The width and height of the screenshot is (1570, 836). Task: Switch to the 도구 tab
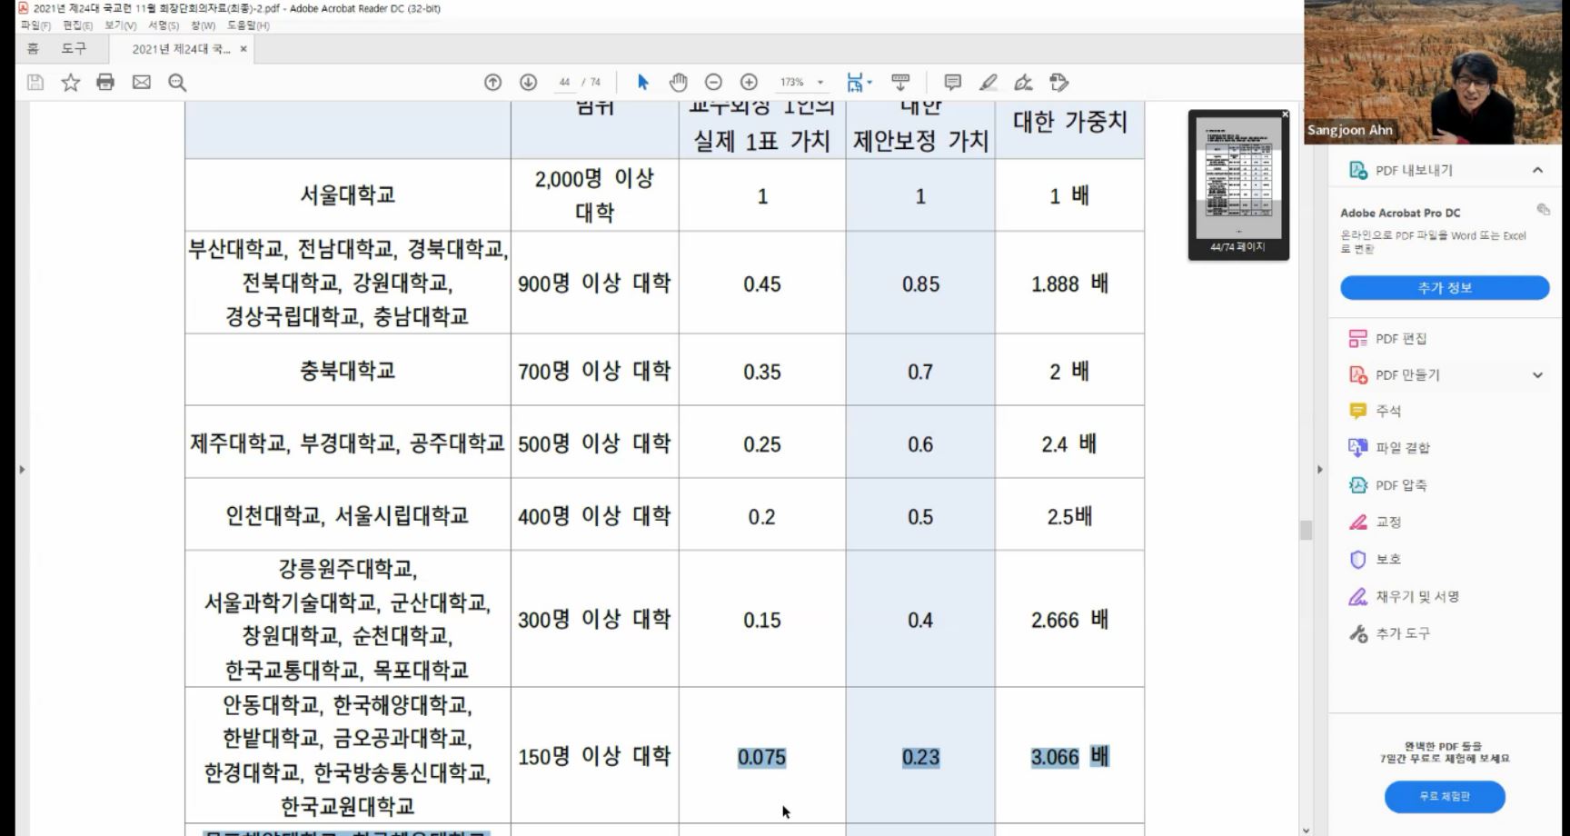point(74,48)
